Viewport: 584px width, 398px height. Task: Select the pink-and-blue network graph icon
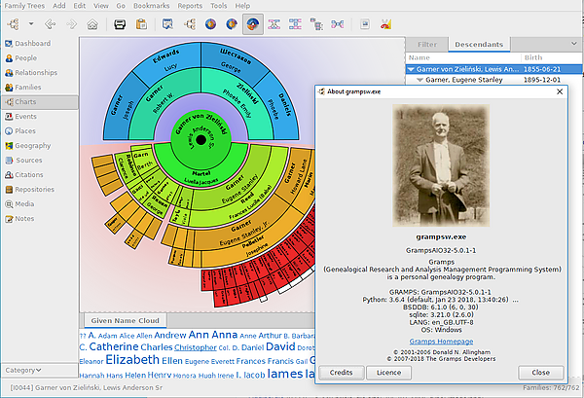coord(338,24)
